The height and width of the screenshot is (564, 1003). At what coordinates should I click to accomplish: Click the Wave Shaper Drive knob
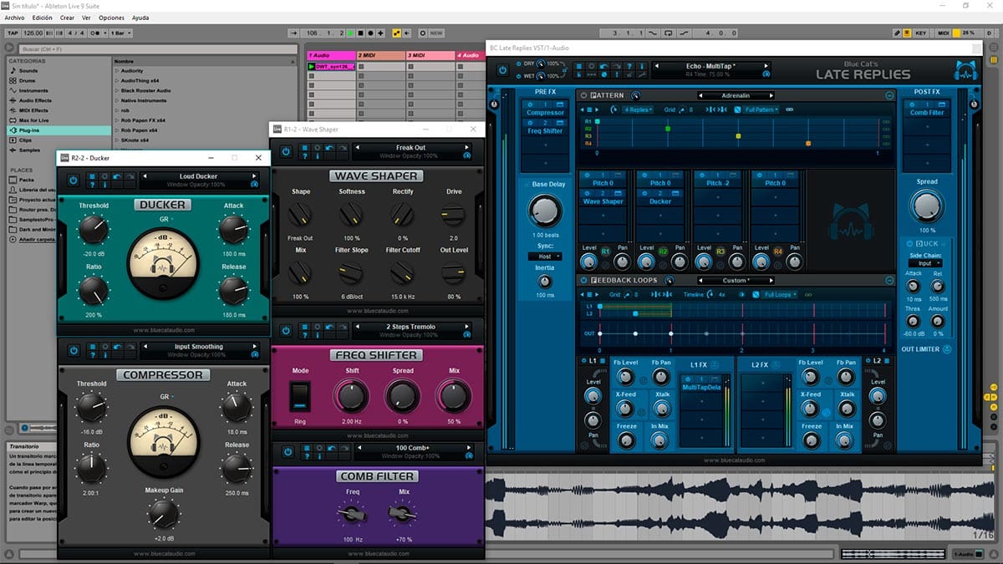coord(453,216)
